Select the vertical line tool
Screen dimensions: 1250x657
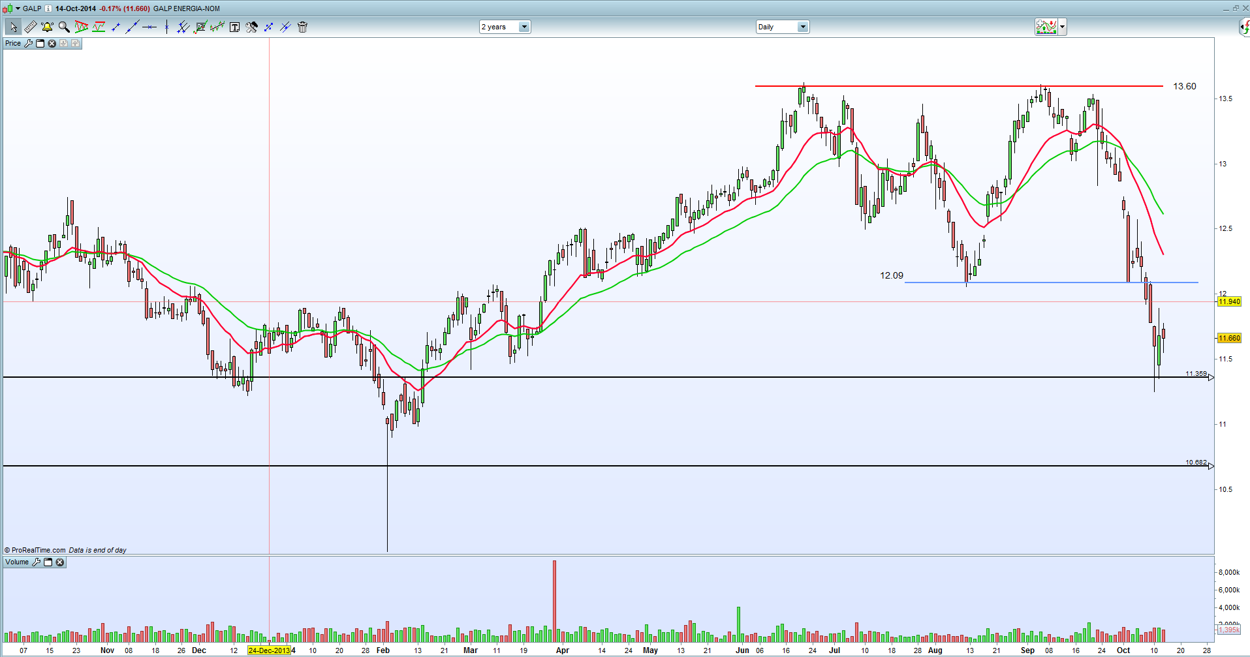pyautogui.click(x=166, y=27)
